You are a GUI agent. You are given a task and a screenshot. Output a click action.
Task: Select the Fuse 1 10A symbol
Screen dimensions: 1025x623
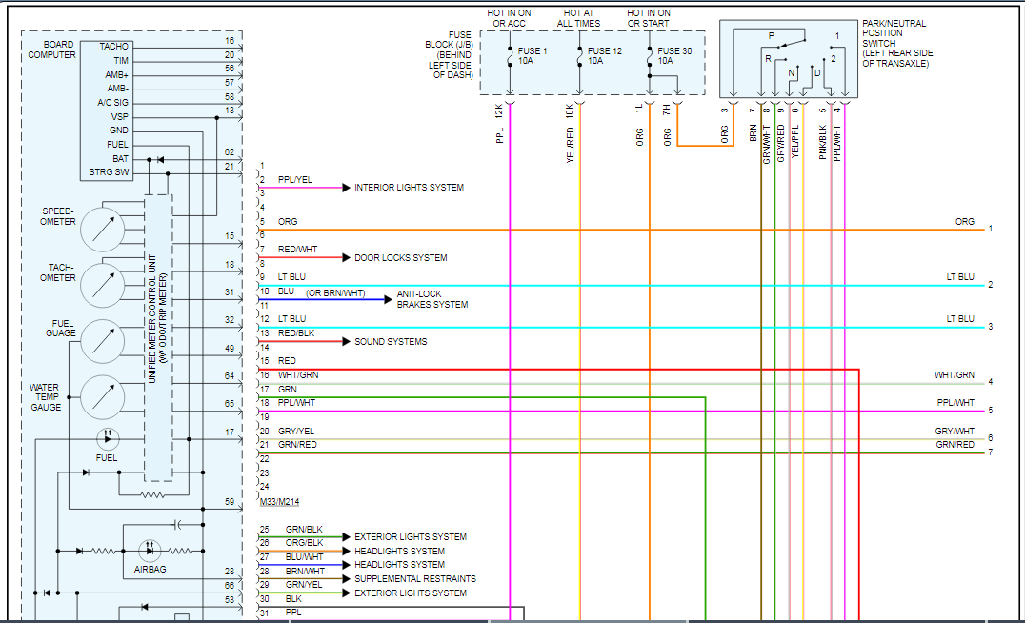click(x=510, y=56)
